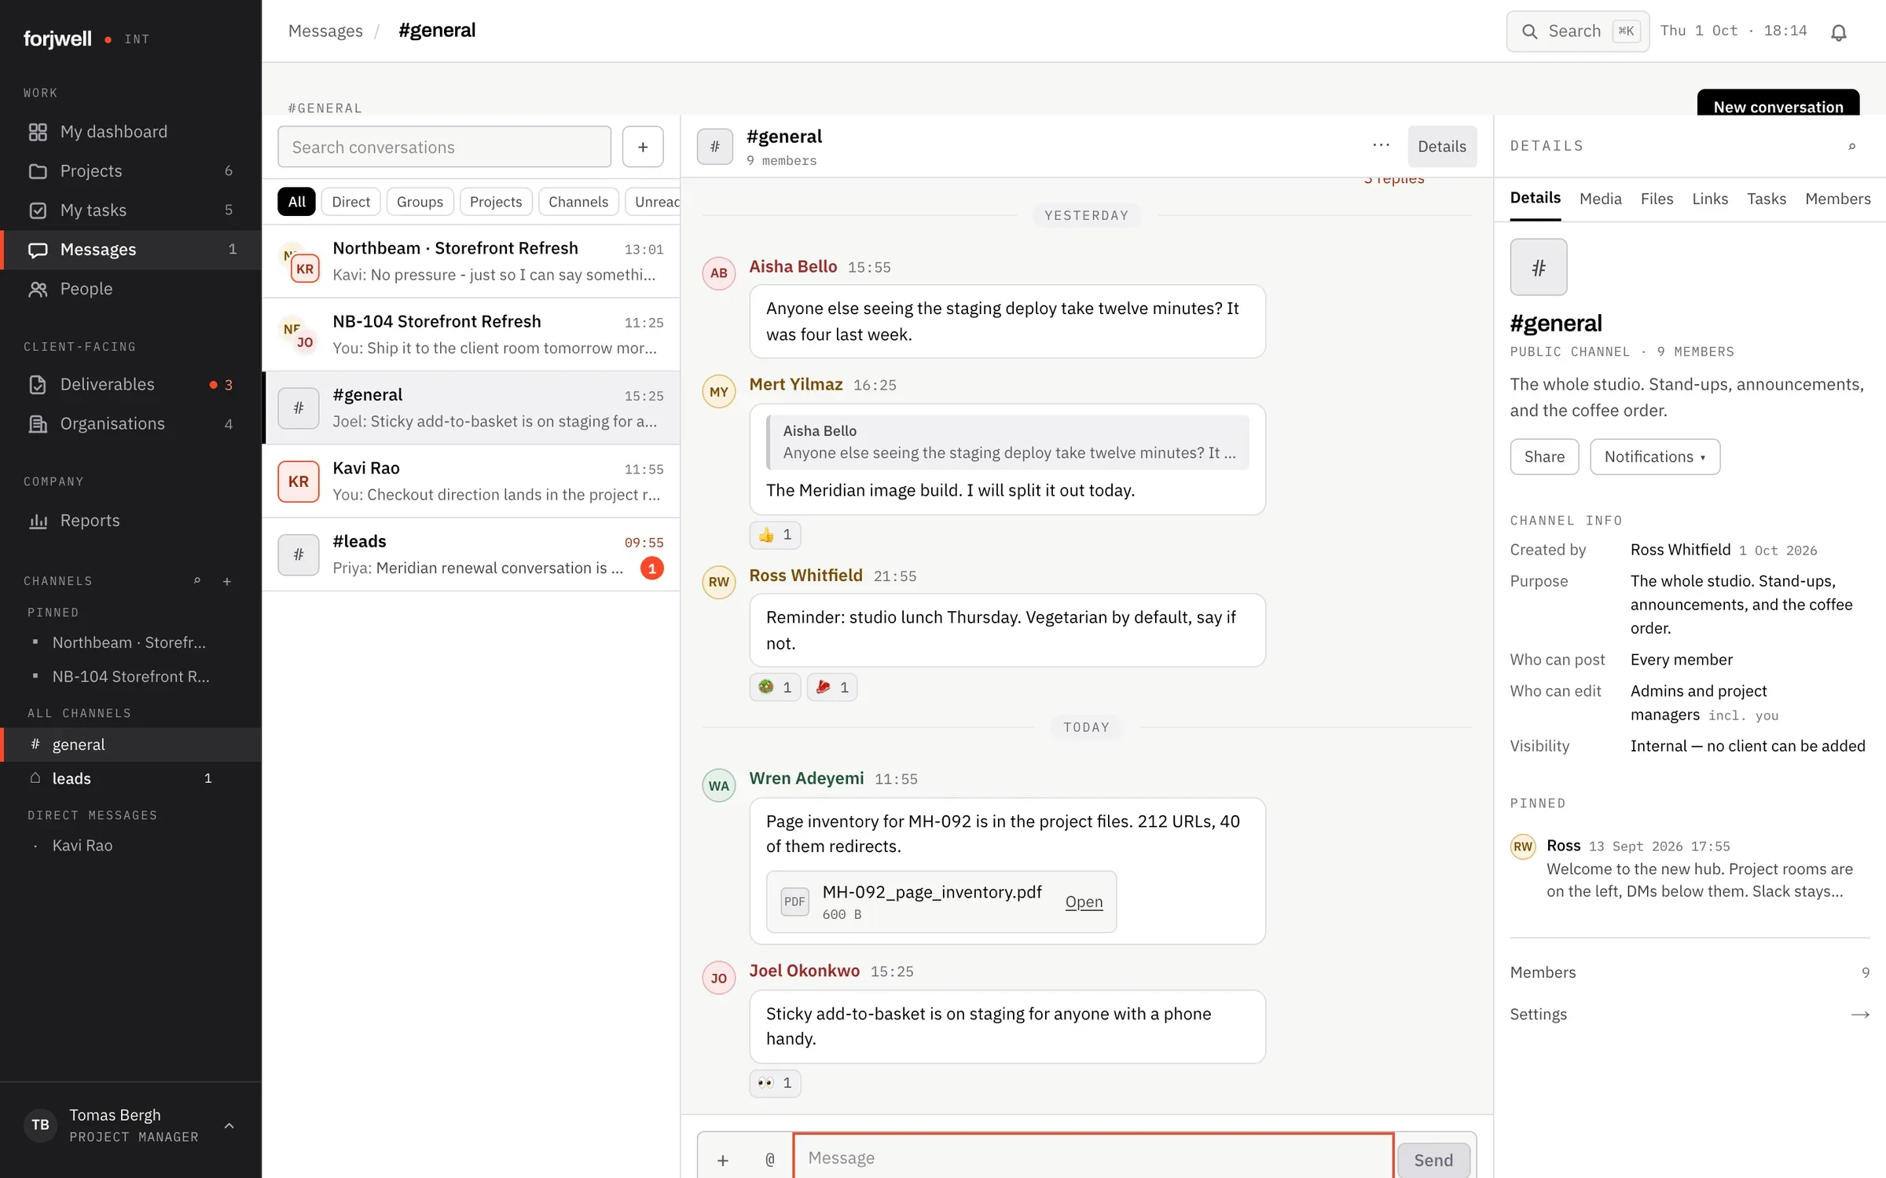The height and width of the screenshot is (1178, 1886).
Task: Click the Projects folder icon
Action: point(38,170)
